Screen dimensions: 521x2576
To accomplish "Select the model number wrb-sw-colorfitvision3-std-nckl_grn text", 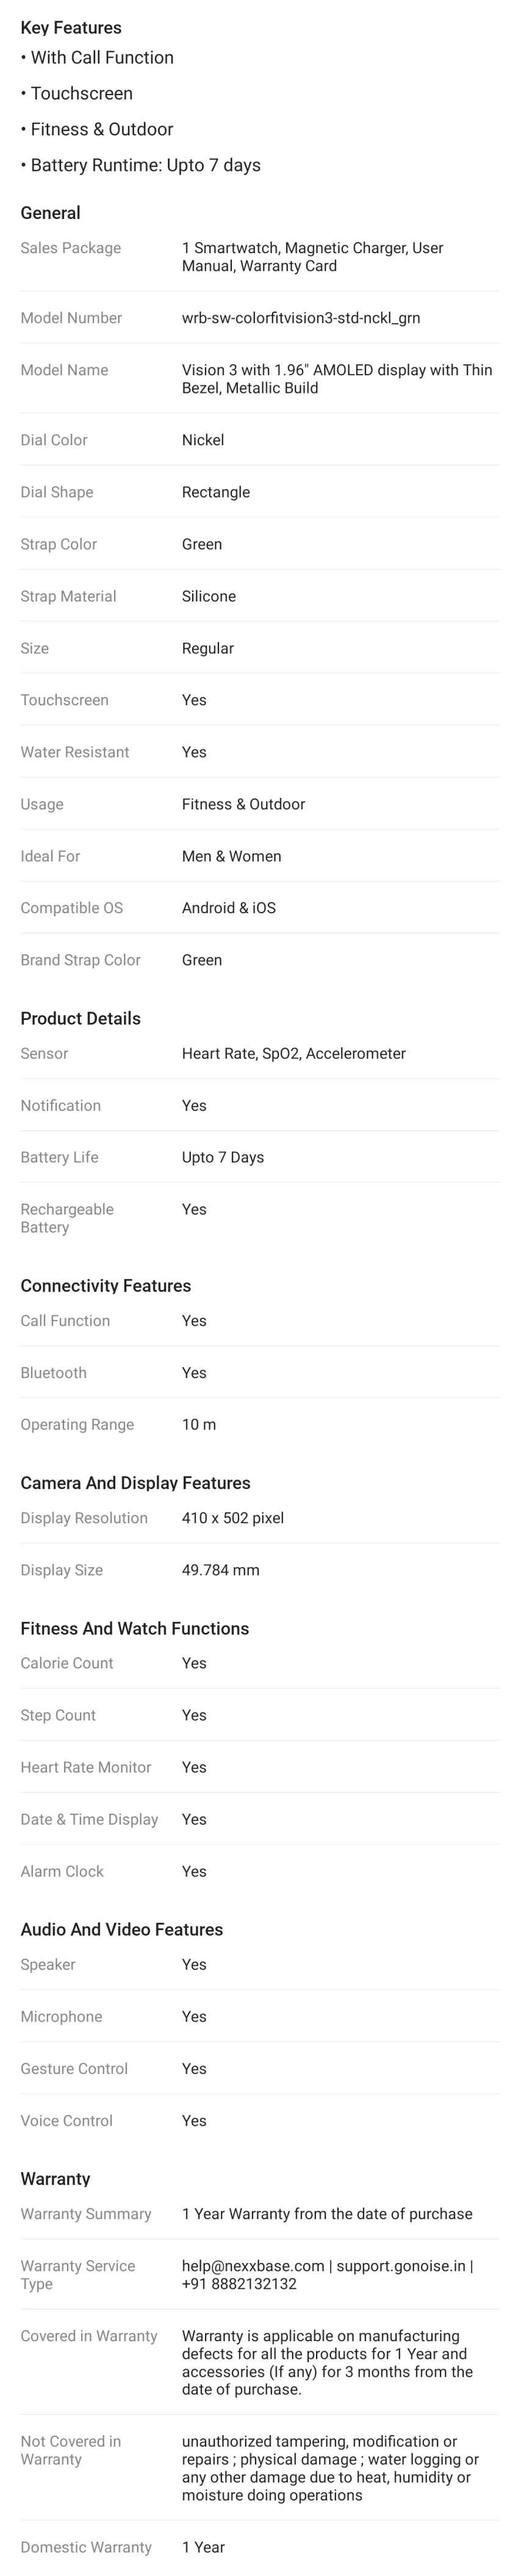I will click(300, 318).
